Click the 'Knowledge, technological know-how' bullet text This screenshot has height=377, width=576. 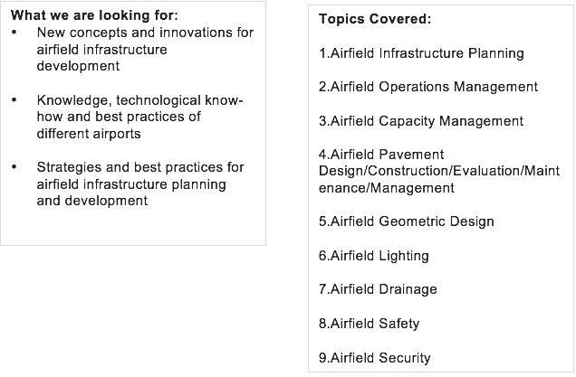[139, 117]
